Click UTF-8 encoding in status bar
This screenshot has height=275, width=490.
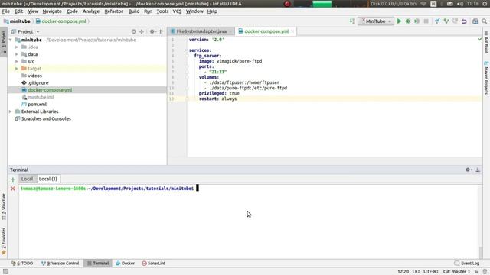click(x=430, y=272)
